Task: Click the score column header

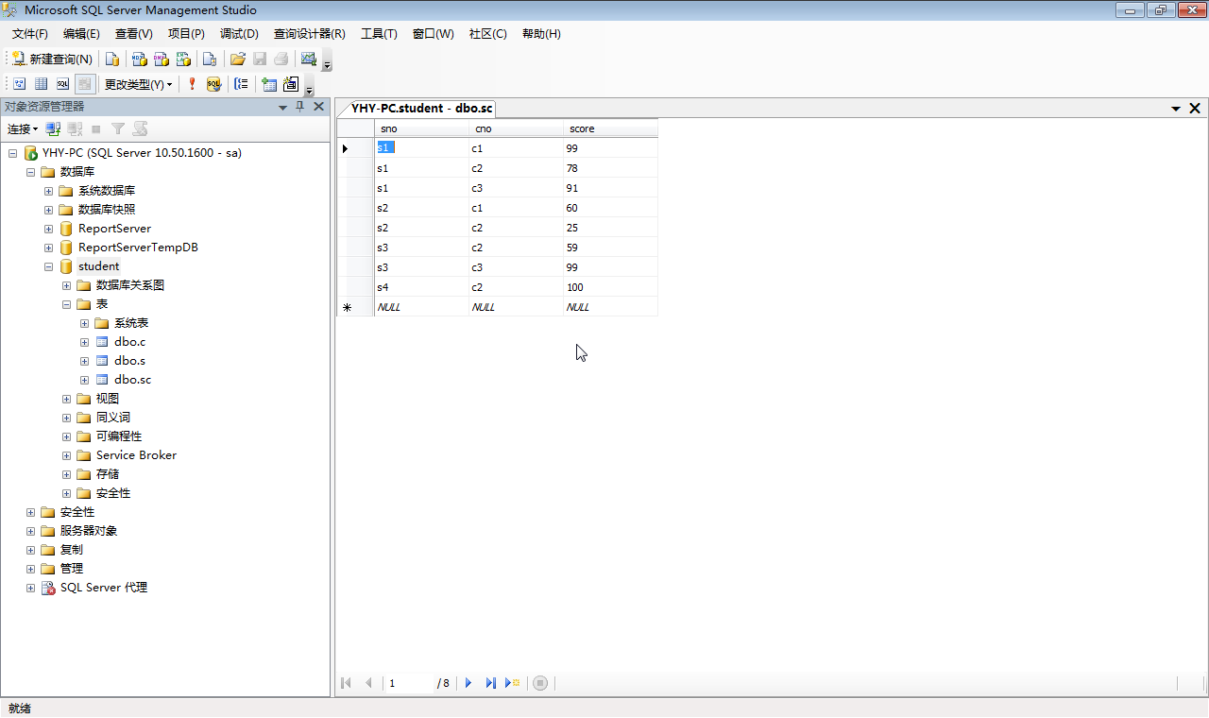Action: pos(610,128)
